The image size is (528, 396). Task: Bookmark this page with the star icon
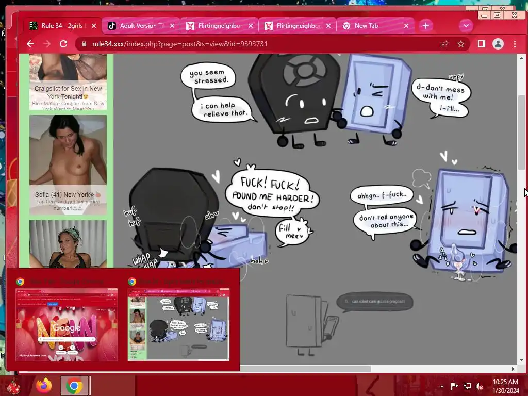coord(461,44)
